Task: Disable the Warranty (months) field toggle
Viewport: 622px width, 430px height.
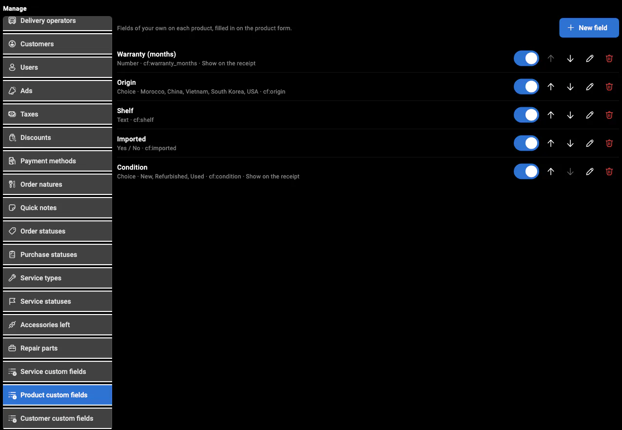Action: click(x=526, y=59)
